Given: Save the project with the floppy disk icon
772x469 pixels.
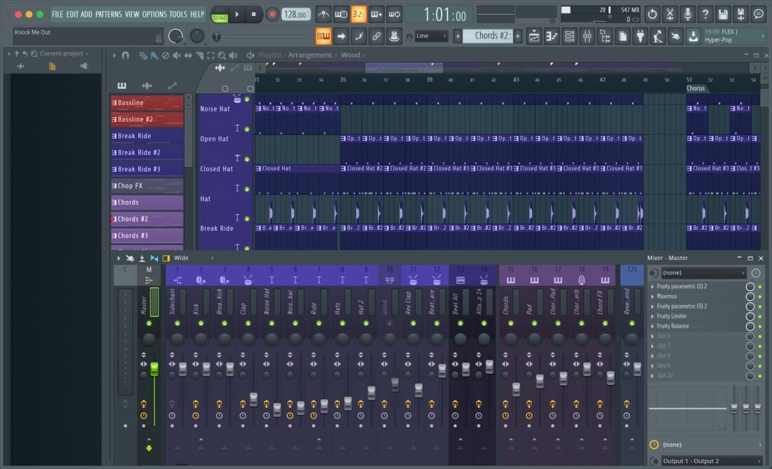Looking at the screenshot, I should [723, 14].
